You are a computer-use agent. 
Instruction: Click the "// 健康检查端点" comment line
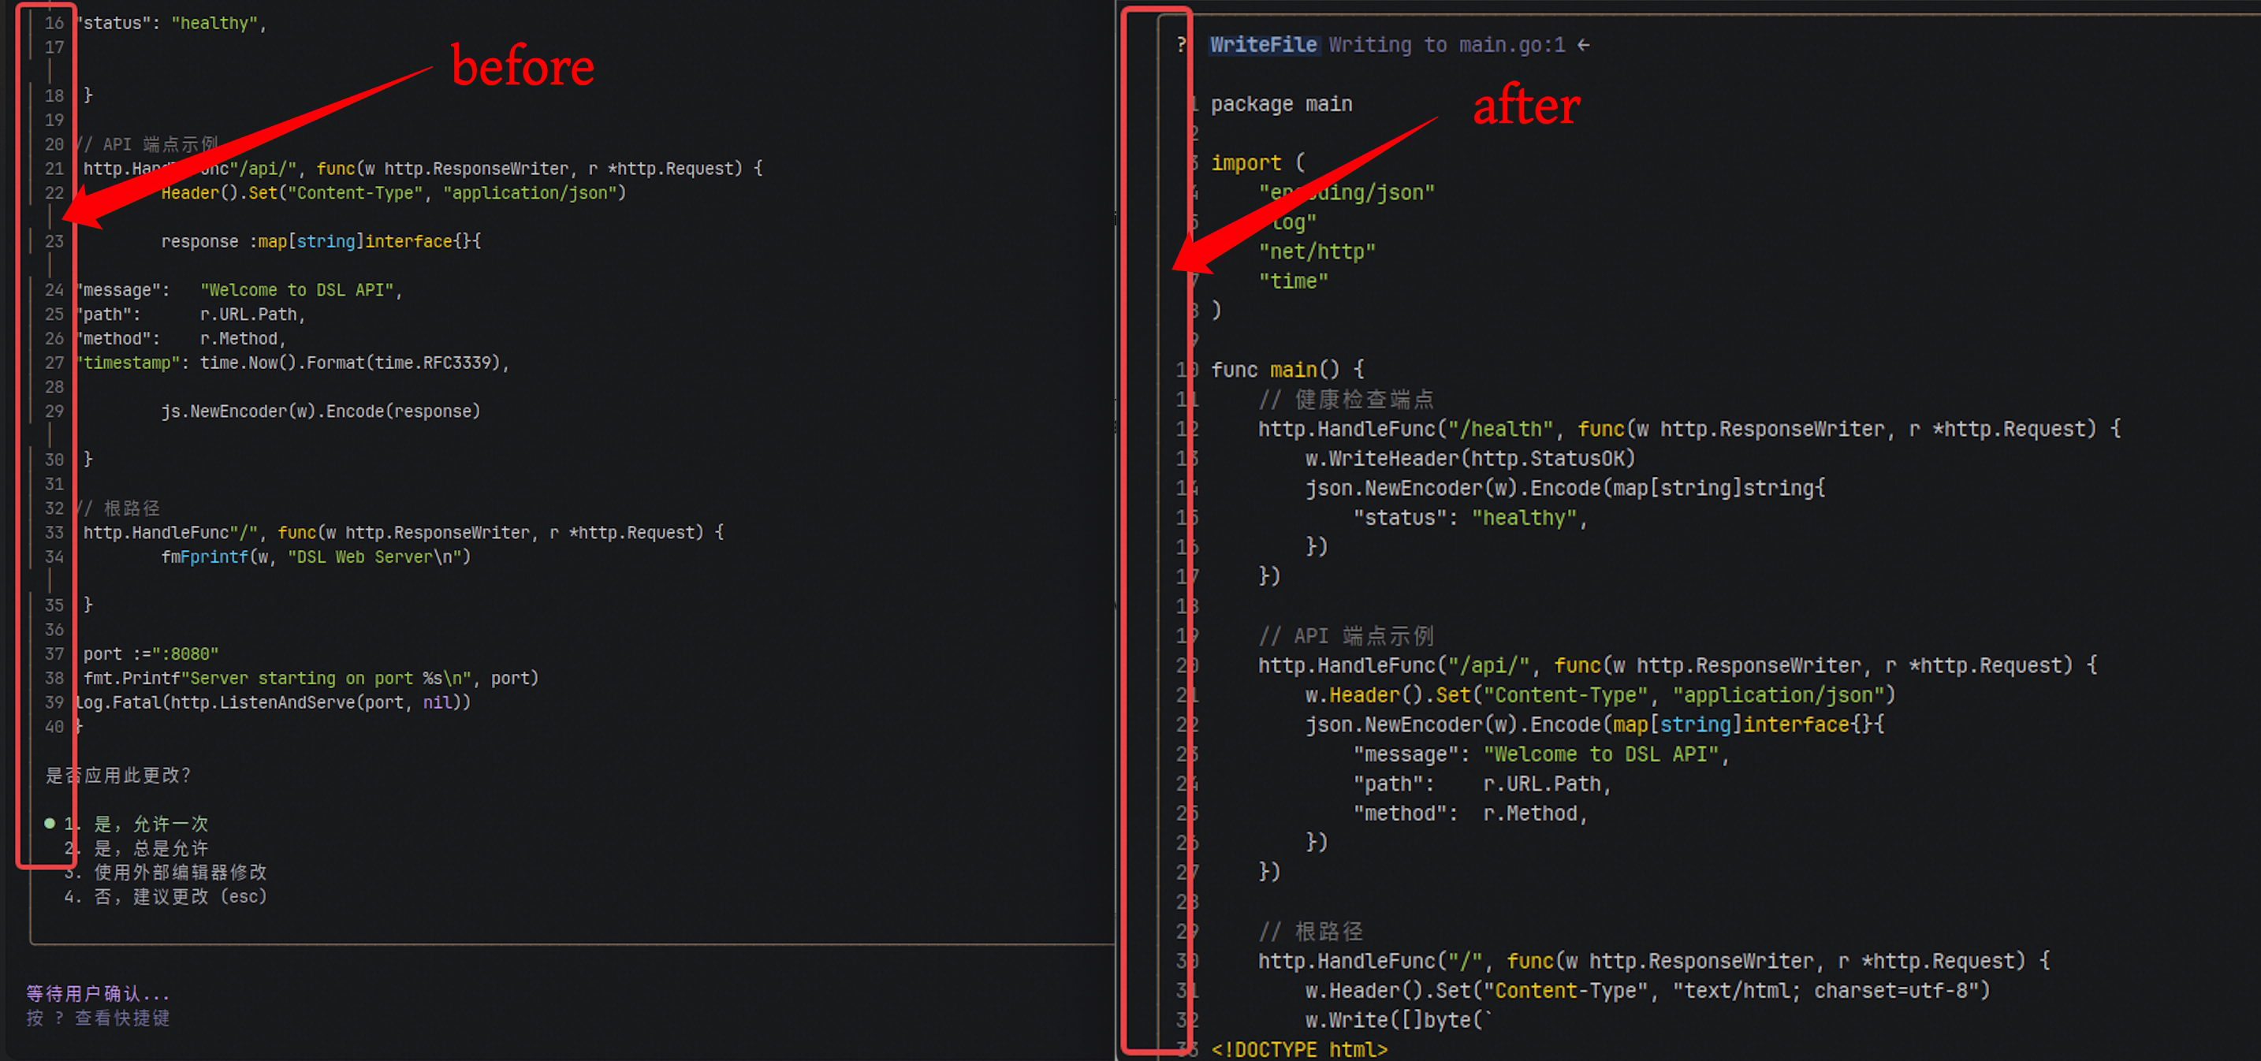(x=1346, y=400)
